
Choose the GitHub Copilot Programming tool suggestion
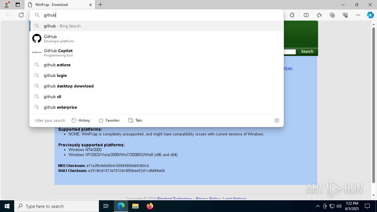[156, 53]
